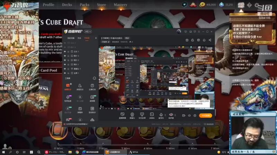Add 直播屏幕 screen capture source
Viewport: 277px width, 155px height.
(x=122, y=116)
